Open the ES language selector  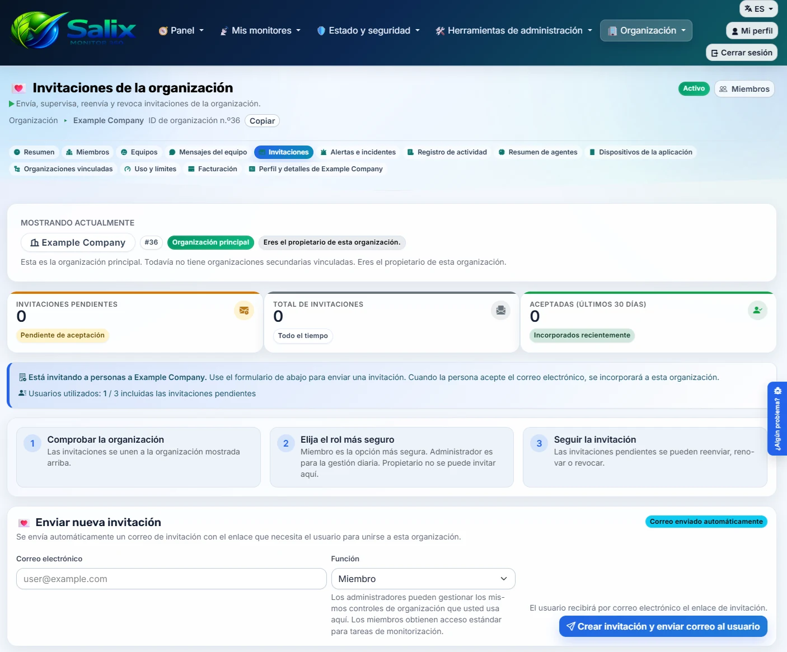(x=758, y=9)
